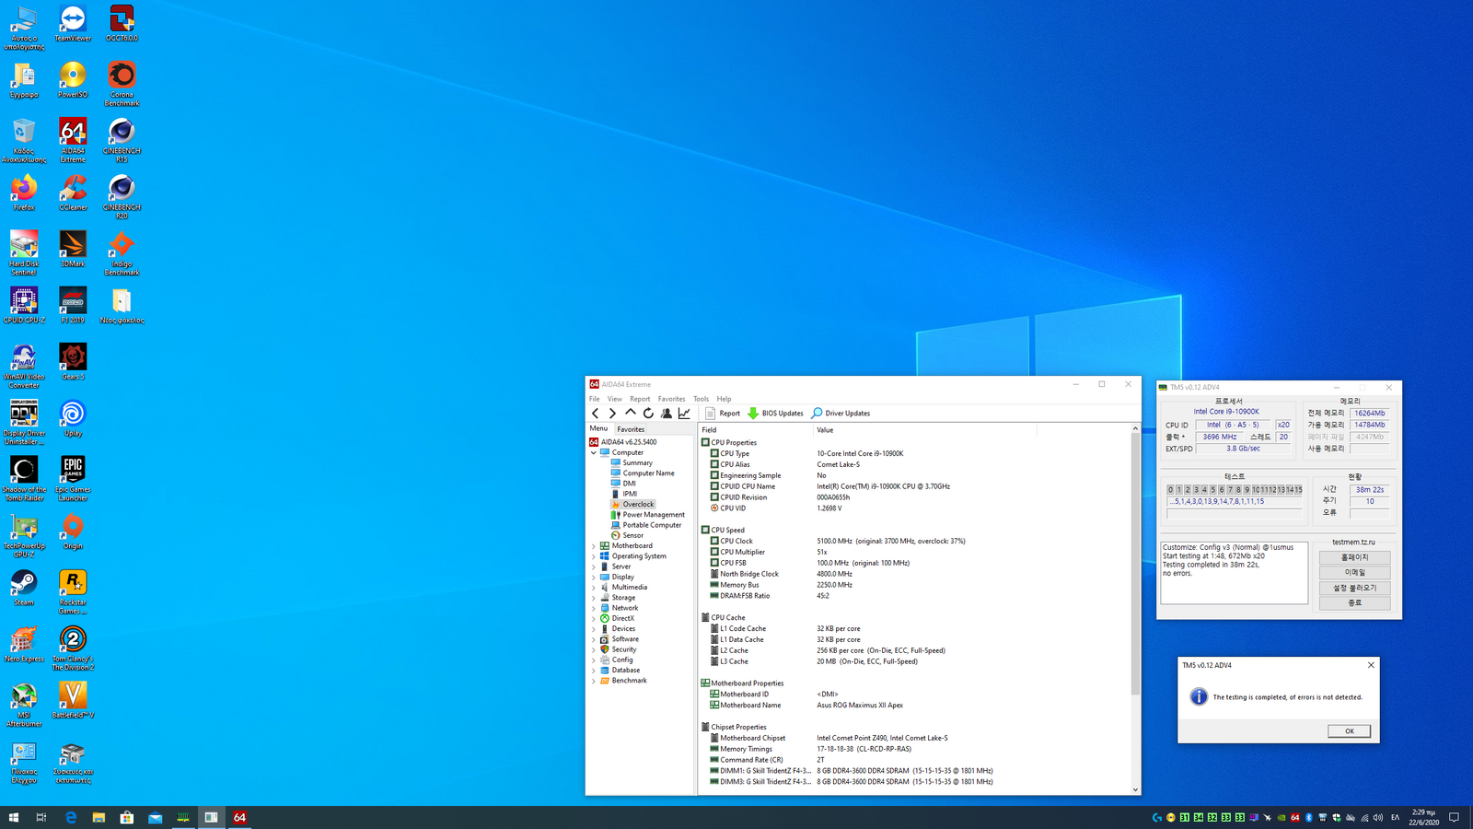
Task: Open the File menu in AIDA64
Action: pyautogui.click(x=595, y=399)
